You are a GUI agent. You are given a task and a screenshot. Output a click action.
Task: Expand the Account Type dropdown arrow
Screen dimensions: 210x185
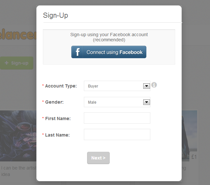[146, 86]
